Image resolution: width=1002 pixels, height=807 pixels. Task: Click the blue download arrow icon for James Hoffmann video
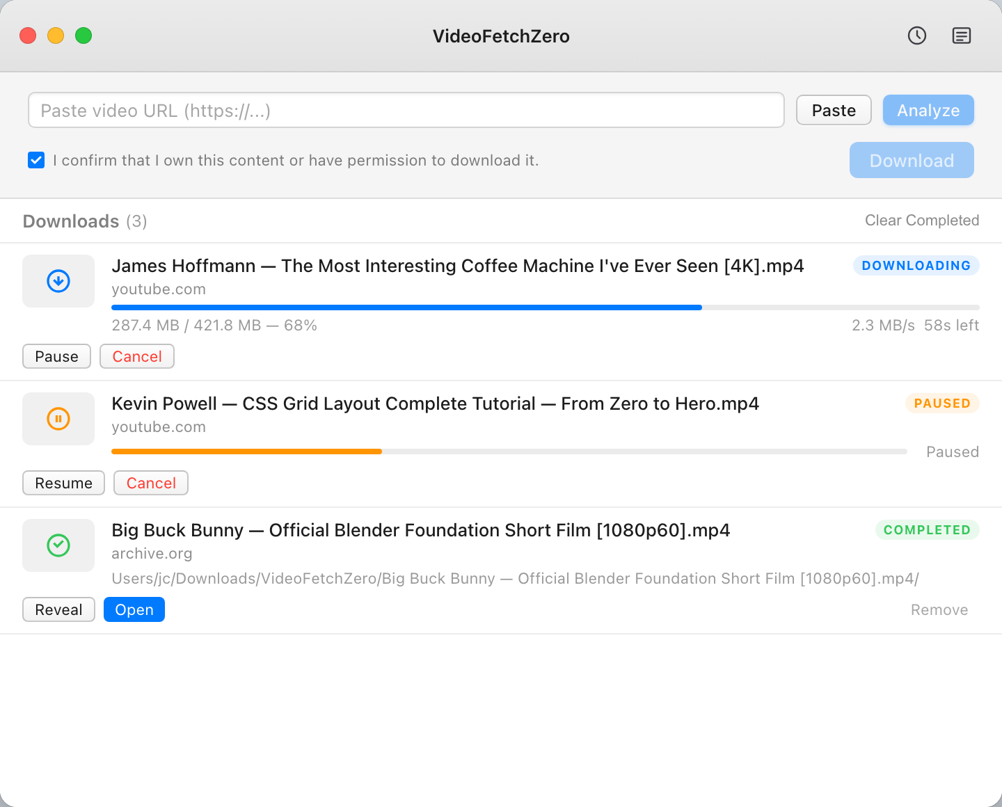coord(58,281)
